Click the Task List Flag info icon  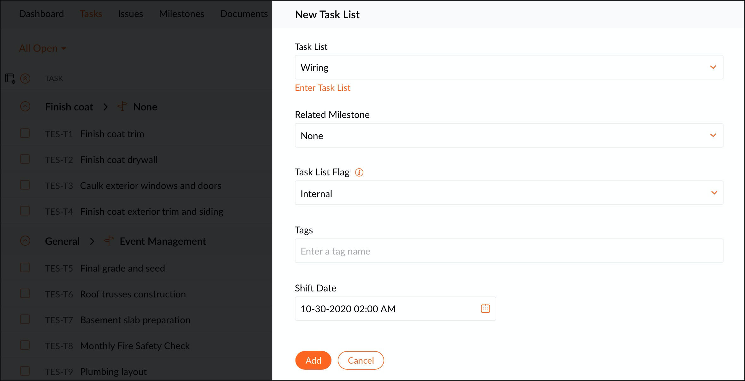point(359,172)
